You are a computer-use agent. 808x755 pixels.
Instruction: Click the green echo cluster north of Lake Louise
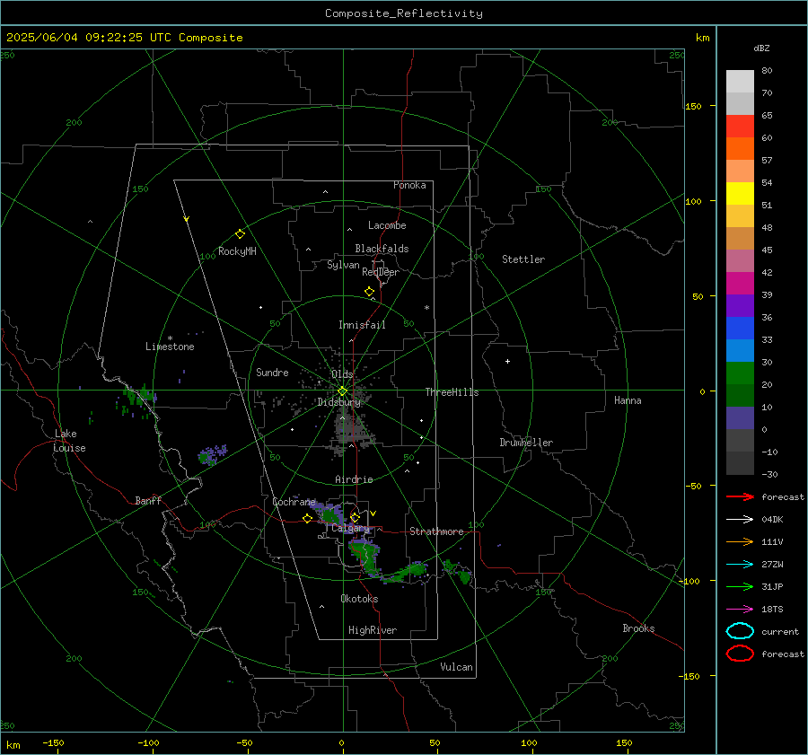[139, 397]
